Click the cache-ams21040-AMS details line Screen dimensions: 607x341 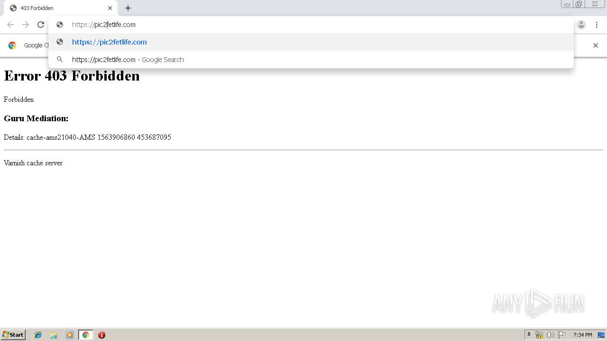(87, 137)
